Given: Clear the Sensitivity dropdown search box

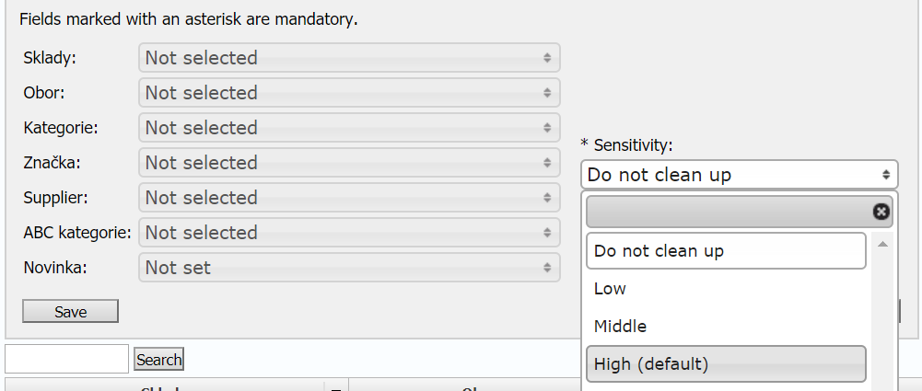Looking at the screenshot, I should coord(881,212).
